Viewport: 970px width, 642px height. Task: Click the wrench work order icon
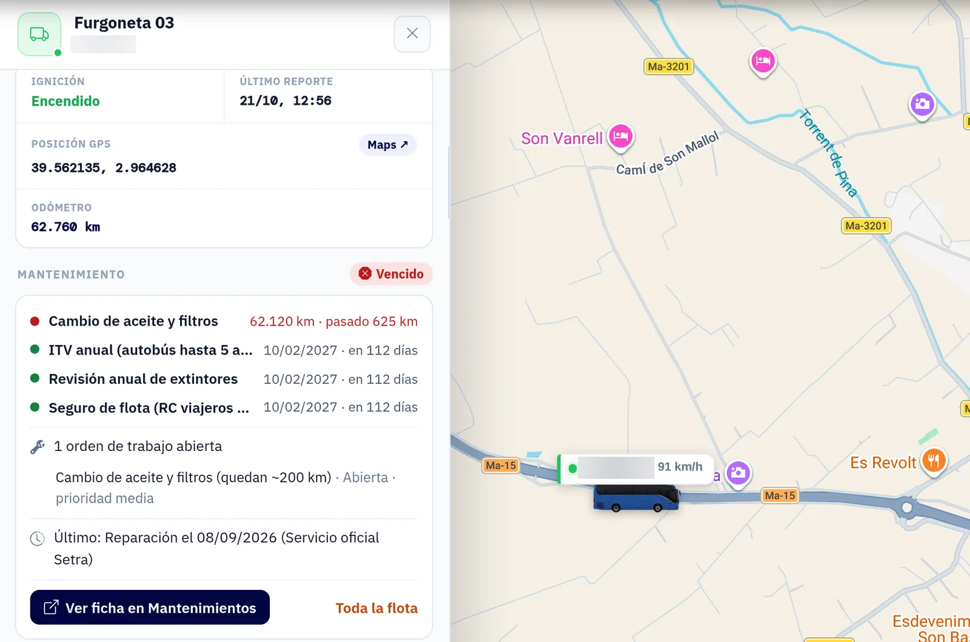[x=38, y=447]
